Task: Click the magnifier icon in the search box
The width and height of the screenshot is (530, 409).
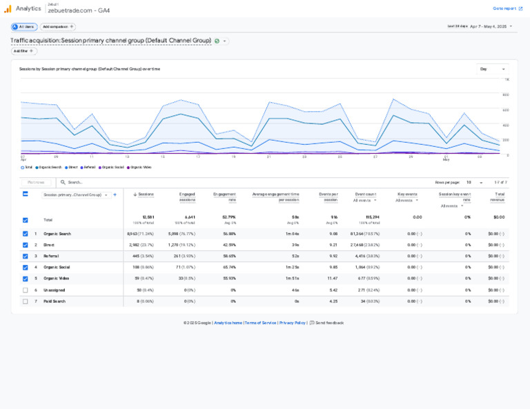Action: (63, 182)
